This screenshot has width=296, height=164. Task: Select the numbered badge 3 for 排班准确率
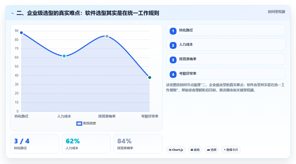click(x=173, y=60)
